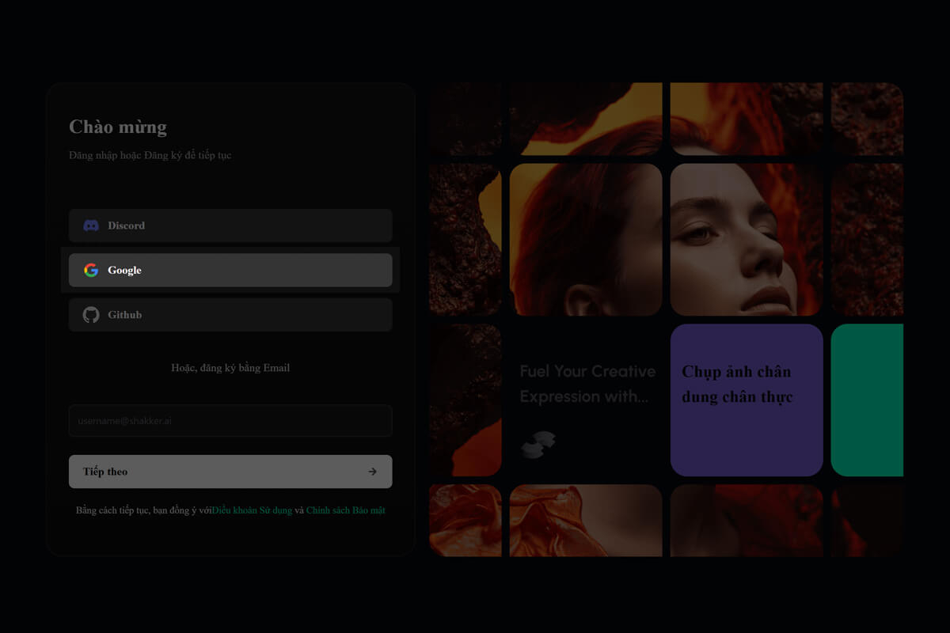The image size is (950, 633).
Task: Open the Chính sách Bảo mật link
Action: pyautogui.click(x=345, y=510)
